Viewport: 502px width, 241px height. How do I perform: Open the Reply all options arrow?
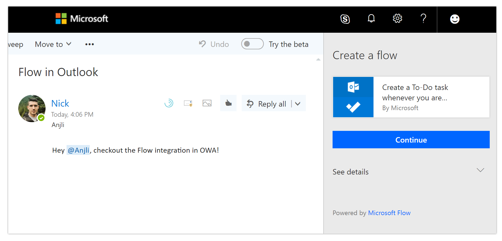(298, 104)
